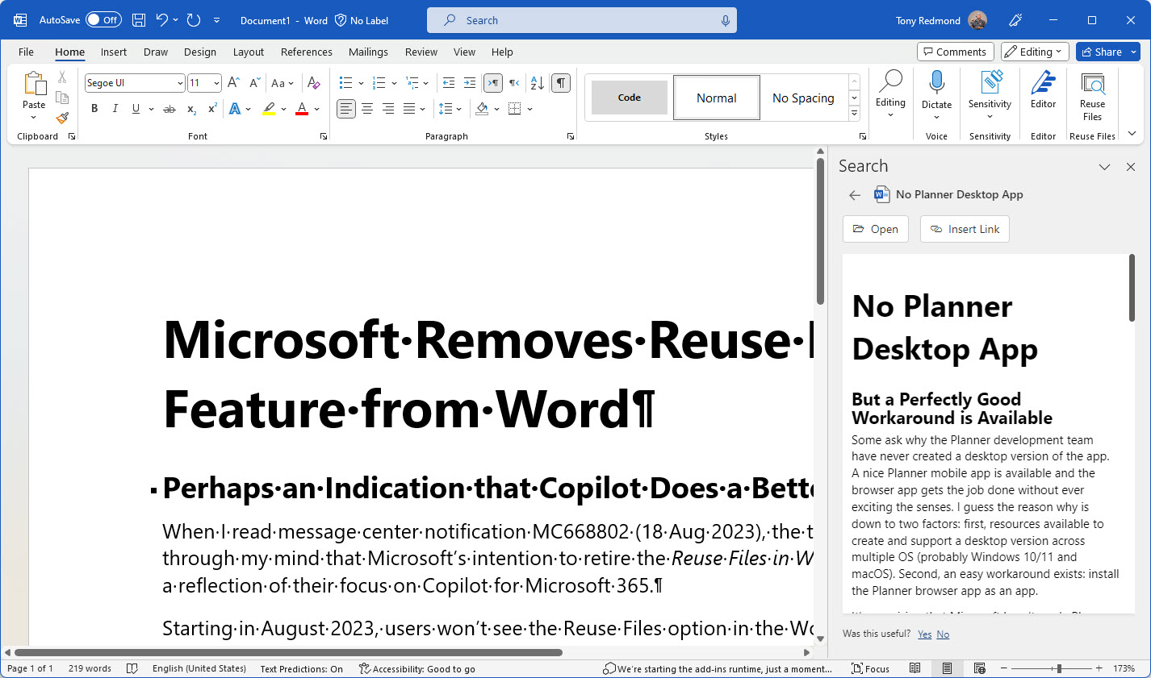
Task: Open Change Case Aa dropdown
Action: tap(283, 82)
